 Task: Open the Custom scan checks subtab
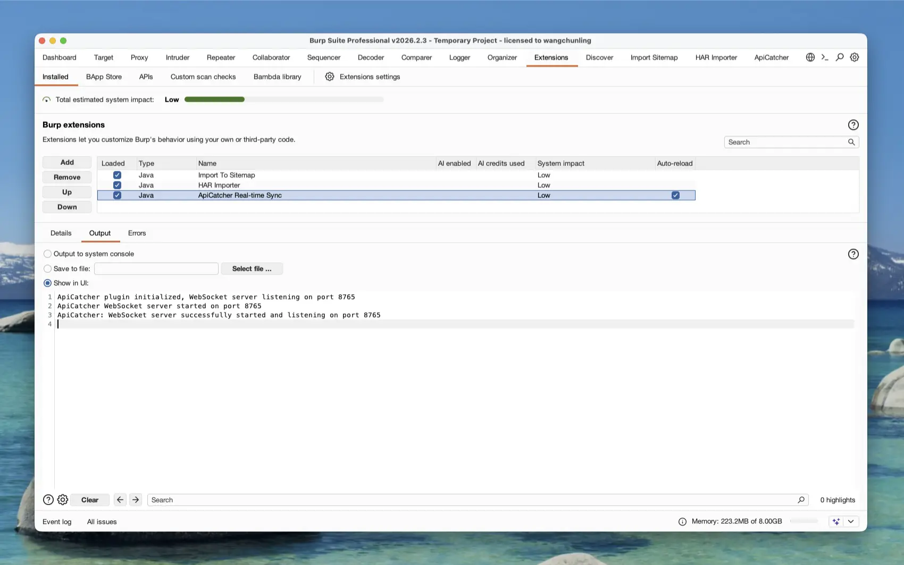pyautogui.click(x=203, y=77)
